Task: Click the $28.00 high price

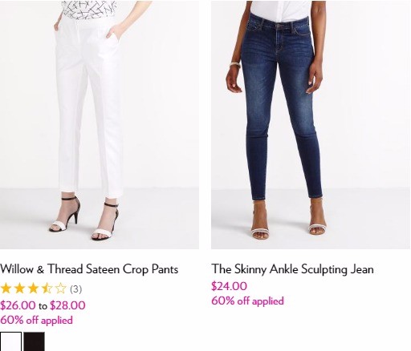Action: coord(67,305)
